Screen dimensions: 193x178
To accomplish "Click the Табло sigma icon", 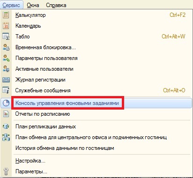I will click(x=6, y=37).
